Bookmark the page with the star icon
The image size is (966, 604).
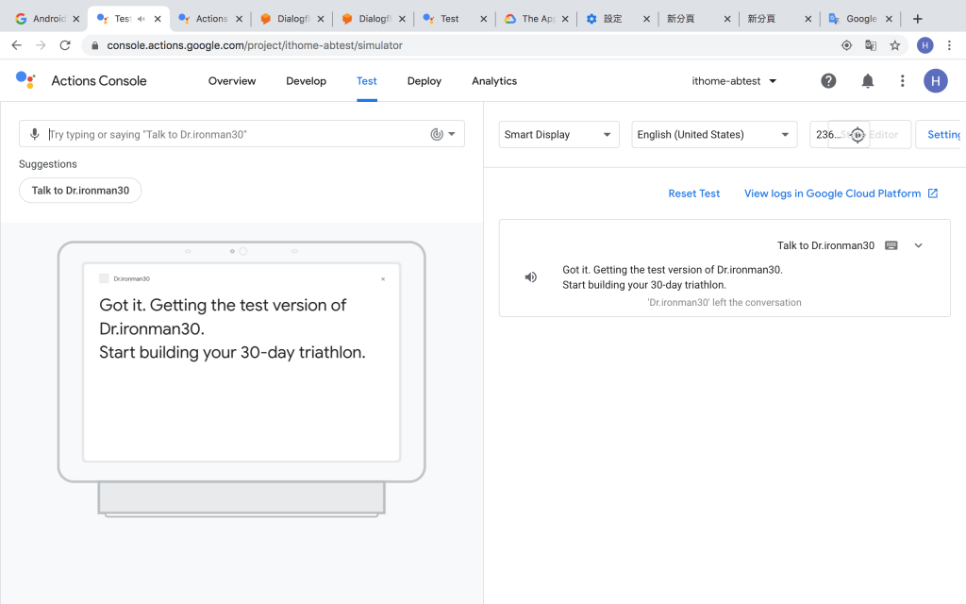[894, 45]
